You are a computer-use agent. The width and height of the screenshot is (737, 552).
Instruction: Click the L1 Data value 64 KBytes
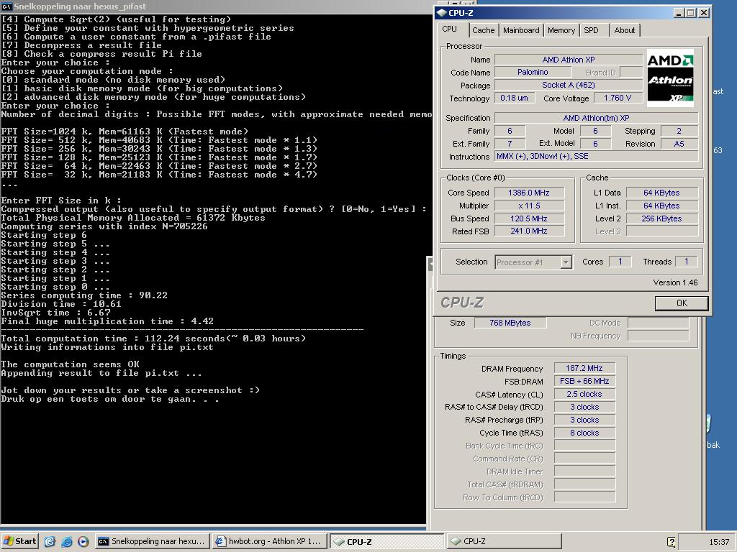click(x=661, y=193)
